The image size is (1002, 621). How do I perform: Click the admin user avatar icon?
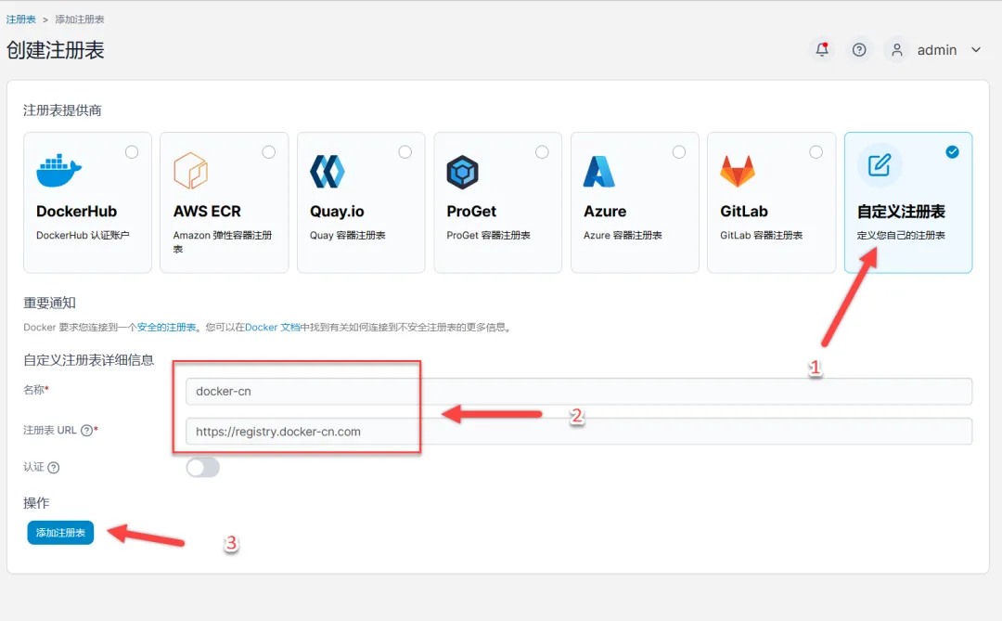(x=896, y=49)
